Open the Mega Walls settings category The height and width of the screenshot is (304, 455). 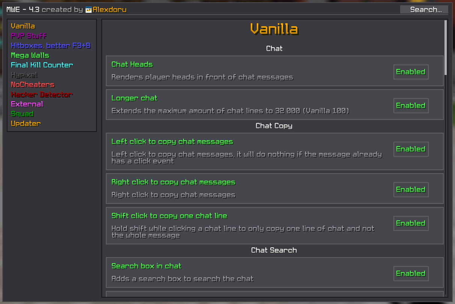[30, 55]
